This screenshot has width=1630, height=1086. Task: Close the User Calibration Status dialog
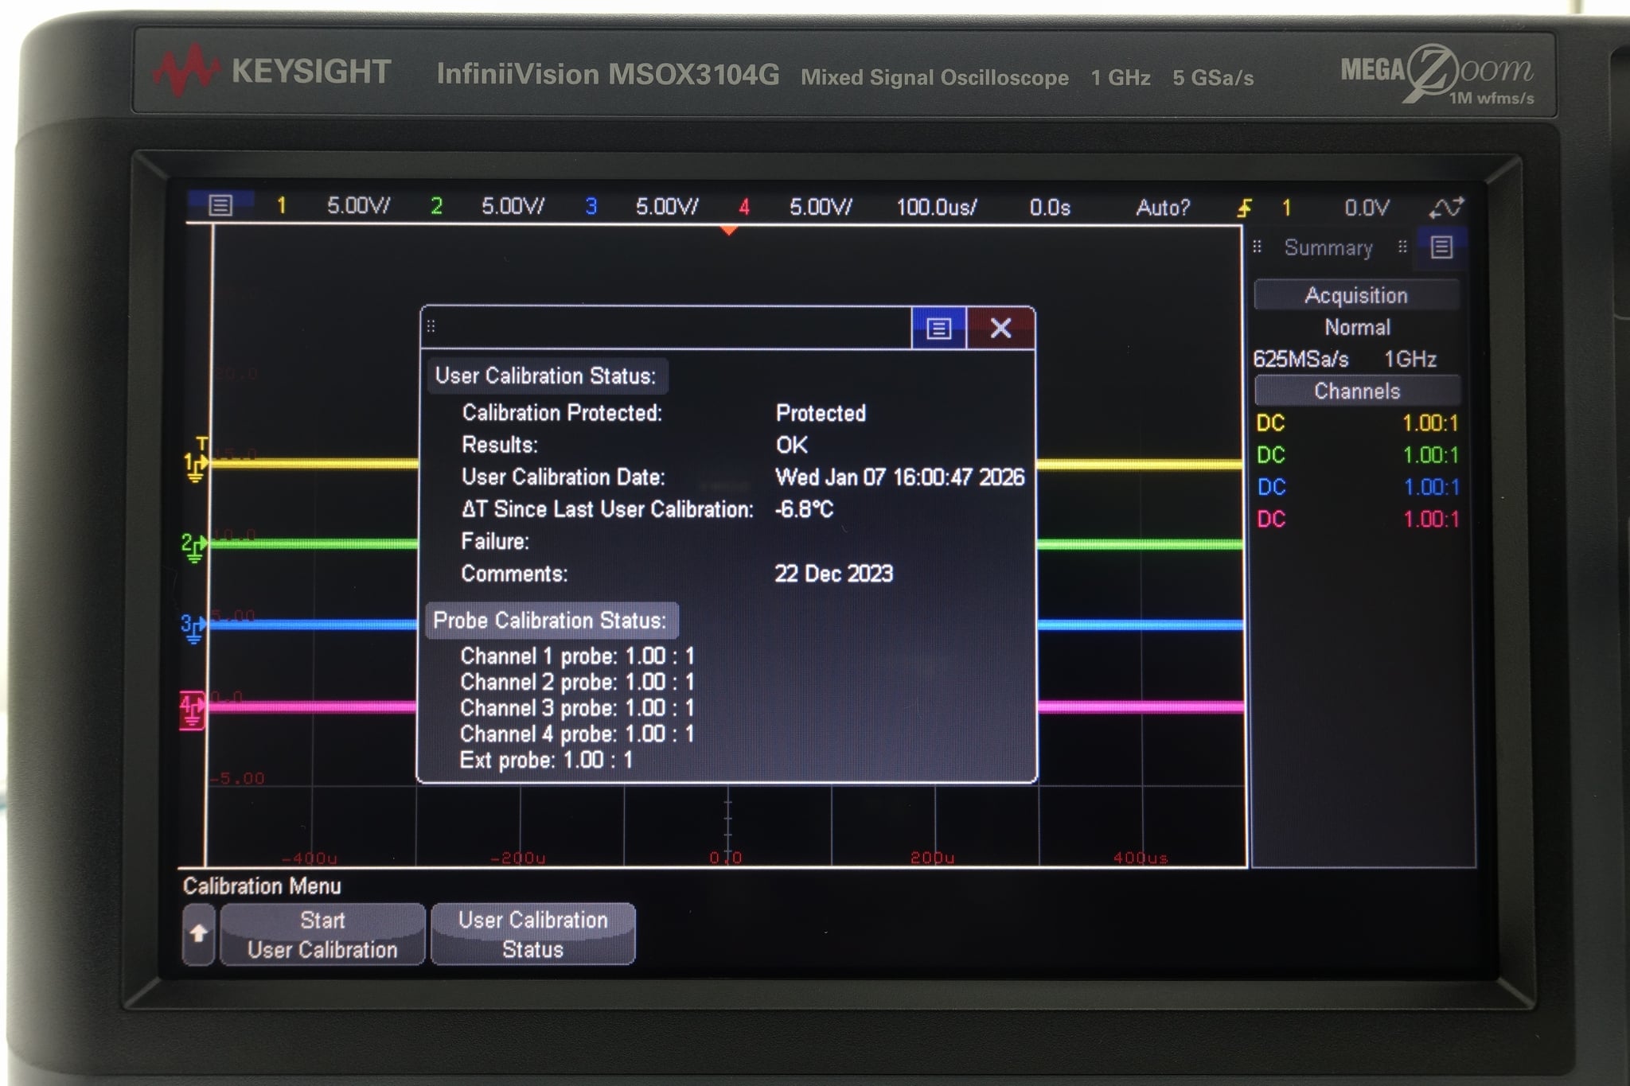(1001, 328)
